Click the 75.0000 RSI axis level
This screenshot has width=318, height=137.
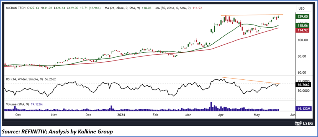click(303, 81)
